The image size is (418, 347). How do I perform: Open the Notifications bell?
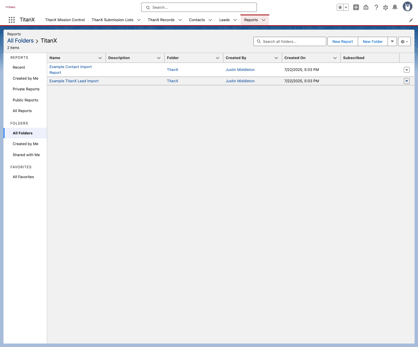tap(395, 8)
